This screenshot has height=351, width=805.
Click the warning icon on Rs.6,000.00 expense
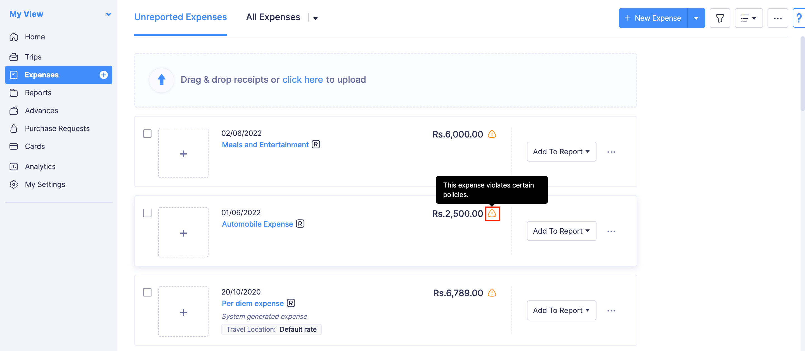click(492, 134)
